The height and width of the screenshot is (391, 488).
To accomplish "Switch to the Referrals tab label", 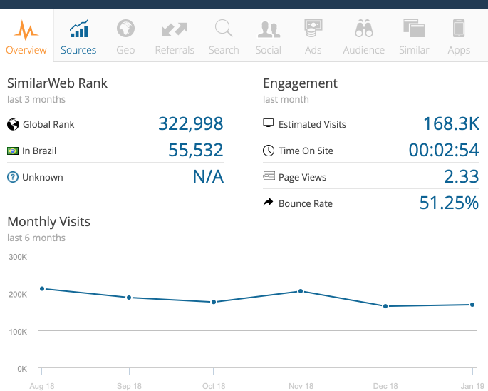I will (175, 50).
